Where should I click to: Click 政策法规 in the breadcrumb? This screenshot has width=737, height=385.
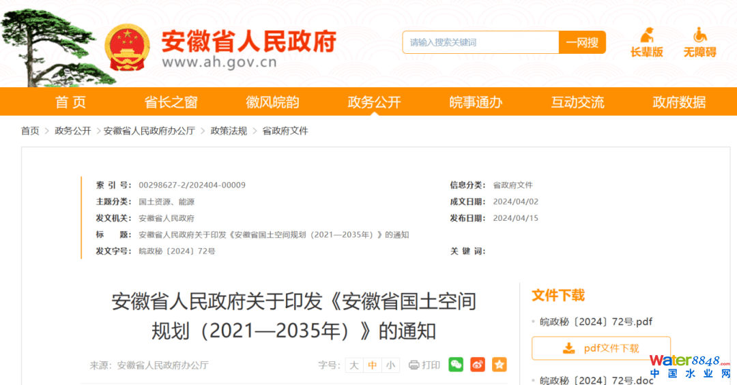point(229,131)
